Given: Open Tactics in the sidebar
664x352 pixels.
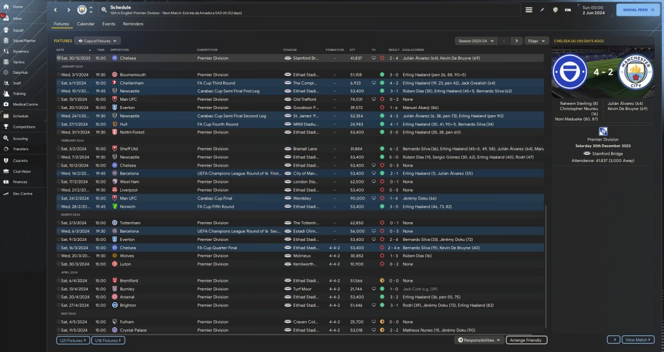Looking at the screenshot, I should 19,62.
